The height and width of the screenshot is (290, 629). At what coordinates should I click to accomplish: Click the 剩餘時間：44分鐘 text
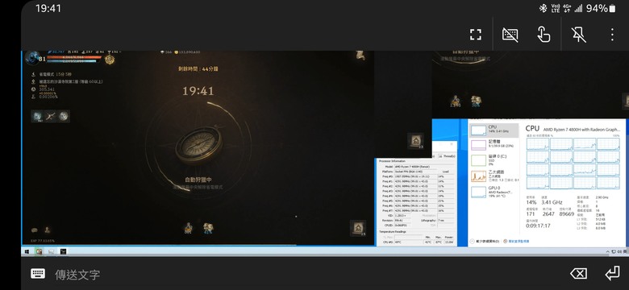pyautogui.click(x=198, y=68)
